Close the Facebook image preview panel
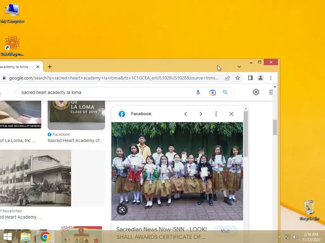Viewport: 325px width, 243px height. 231,114
